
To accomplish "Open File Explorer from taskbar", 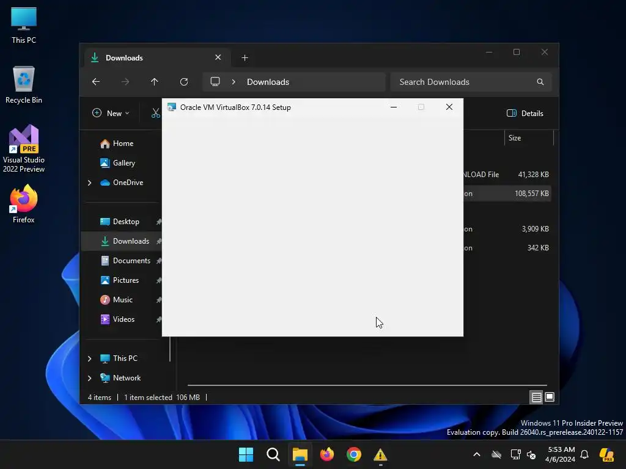I will pos(300,454).
